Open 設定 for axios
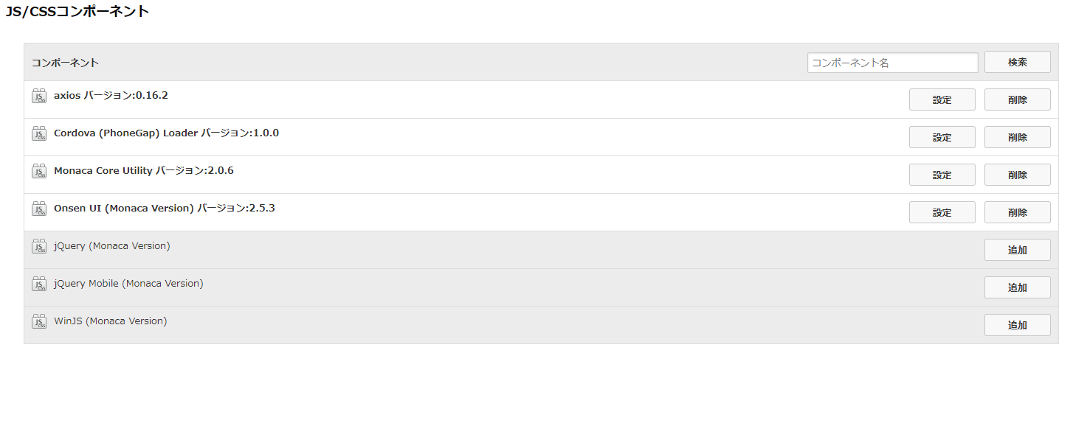1073x423 pixels. pos(942,99)
